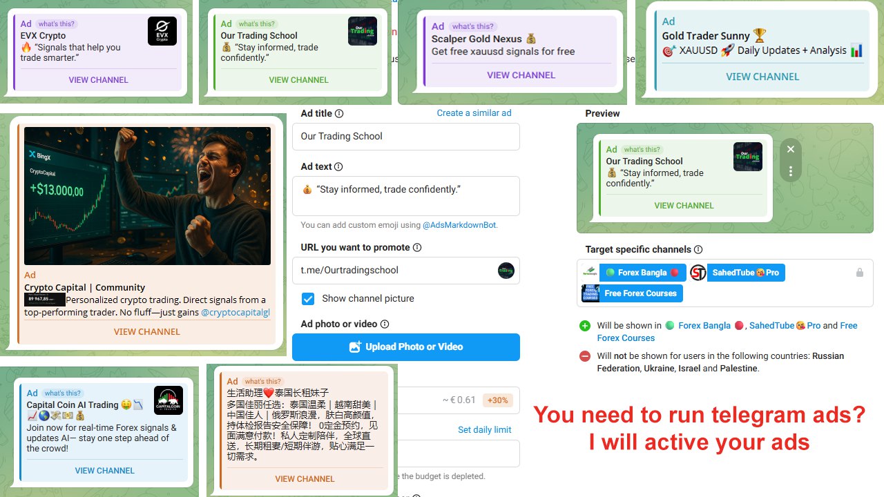Click VIEW CHANNEL on the EVX Crypto ad

click(x=99, y=80)
